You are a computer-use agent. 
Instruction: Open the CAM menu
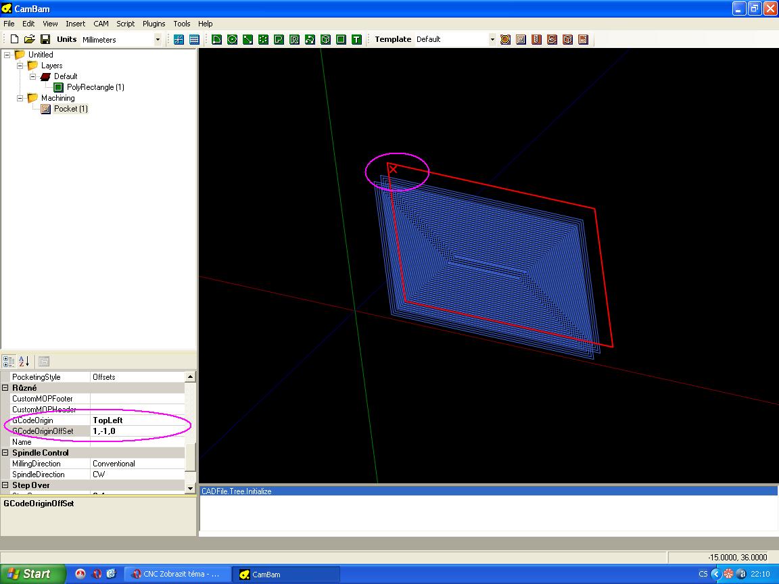point(101,24)
